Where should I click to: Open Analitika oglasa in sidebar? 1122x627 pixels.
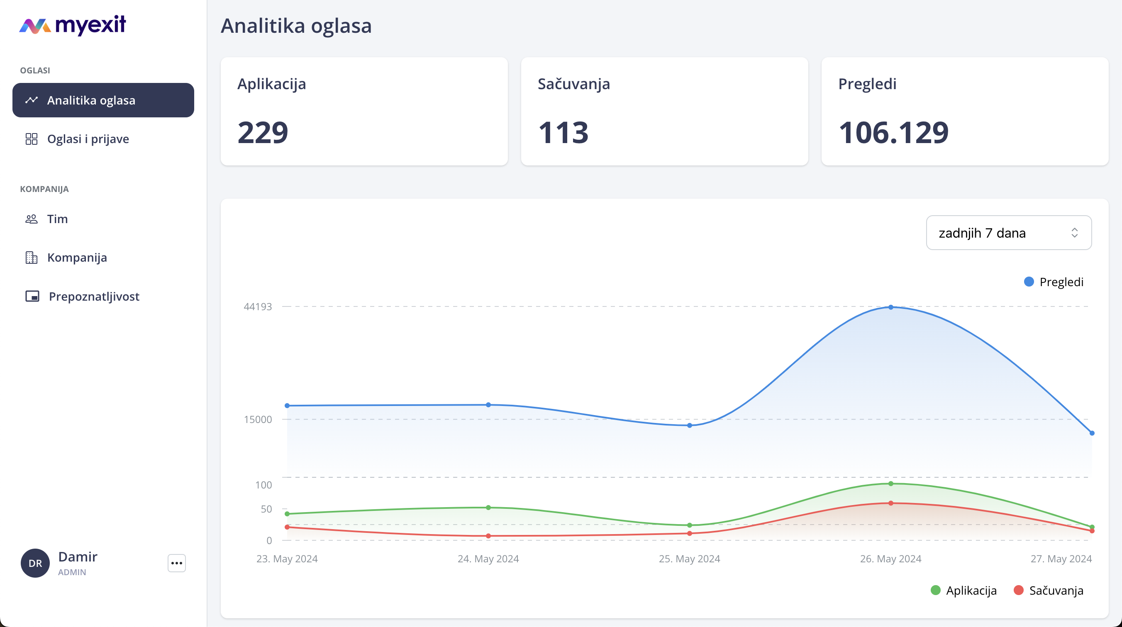point(103,100)
